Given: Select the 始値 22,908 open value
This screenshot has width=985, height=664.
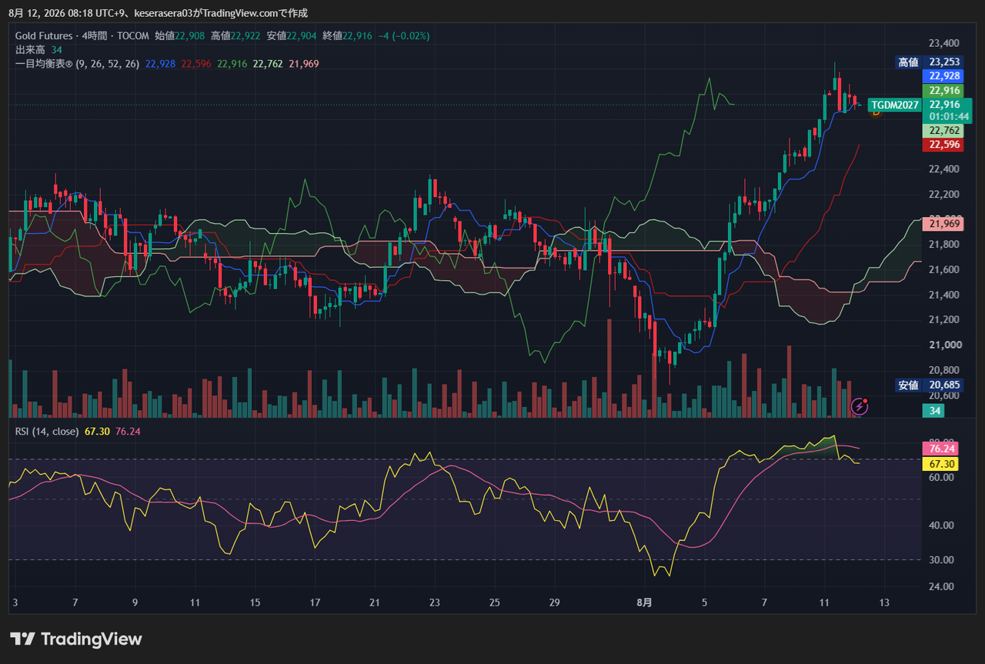Looking at the screenshot, I should pos(179,35).
